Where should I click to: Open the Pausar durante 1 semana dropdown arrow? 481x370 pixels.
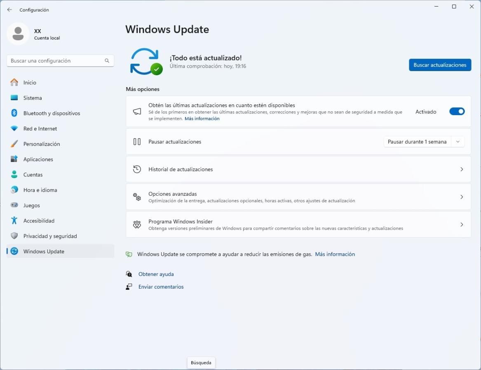coord(458,142)
